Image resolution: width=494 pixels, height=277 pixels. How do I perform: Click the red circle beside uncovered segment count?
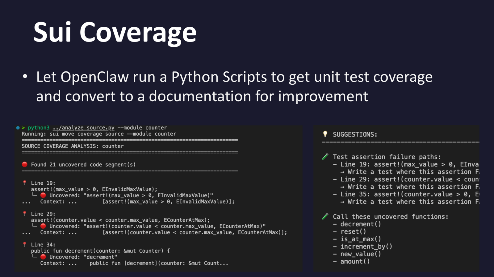point(25,164)
